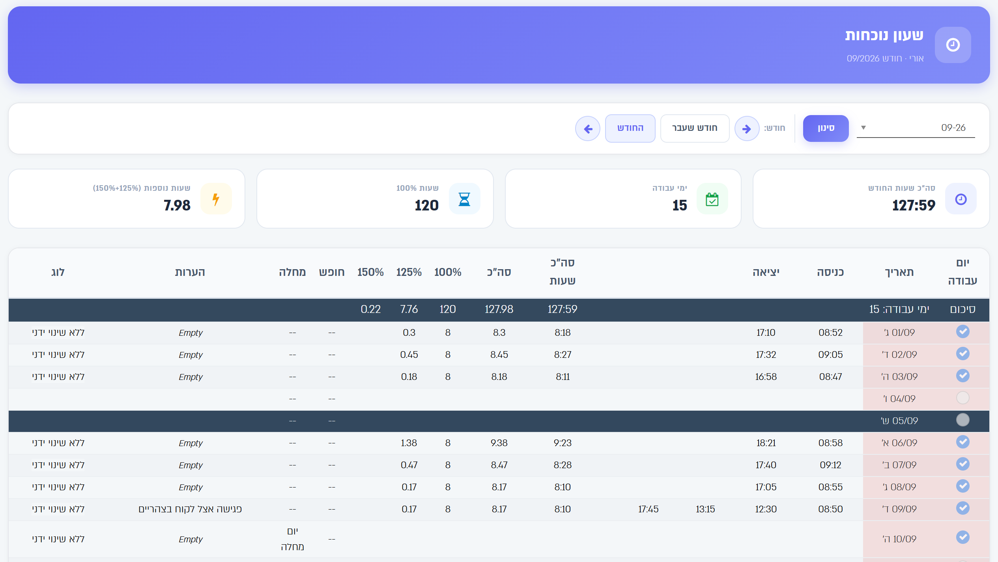Screen dimensions: 998x562
Task: Click the 127.98 summary total
Action: pyautogui.click(x=499, y=309)
